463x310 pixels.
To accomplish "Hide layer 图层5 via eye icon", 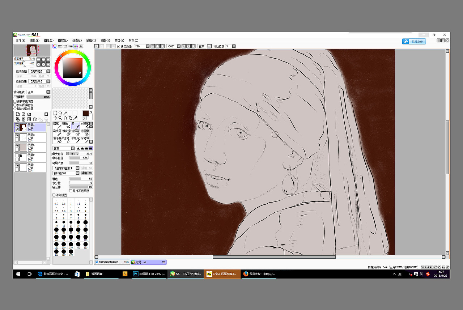I will coord(17,145).
